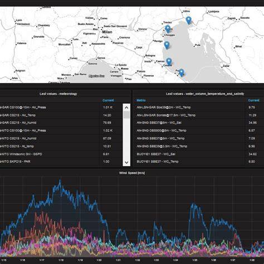Click the '34.62' BUOY-E1 salinity value
This screenshot has width=264, height=264.
(x=253, y=154)
